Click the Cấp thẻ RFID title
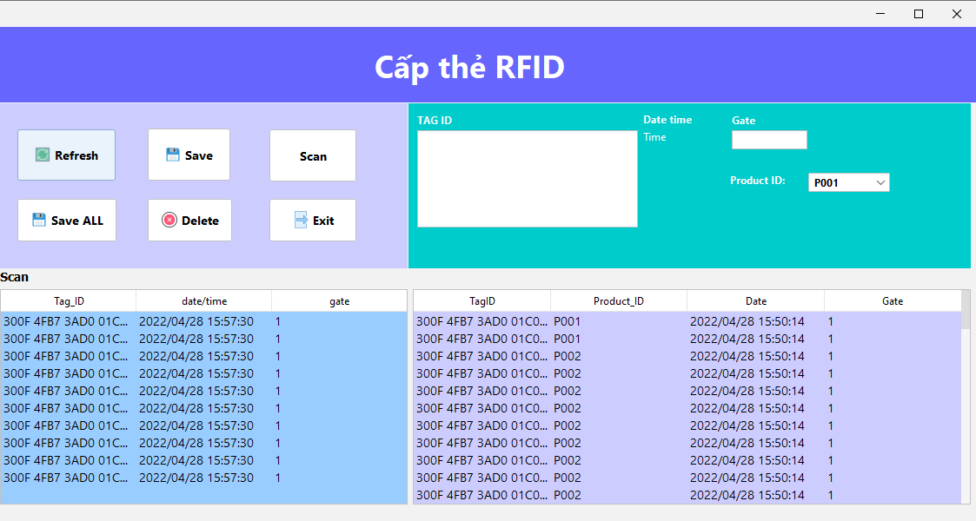 click(469, 67)
